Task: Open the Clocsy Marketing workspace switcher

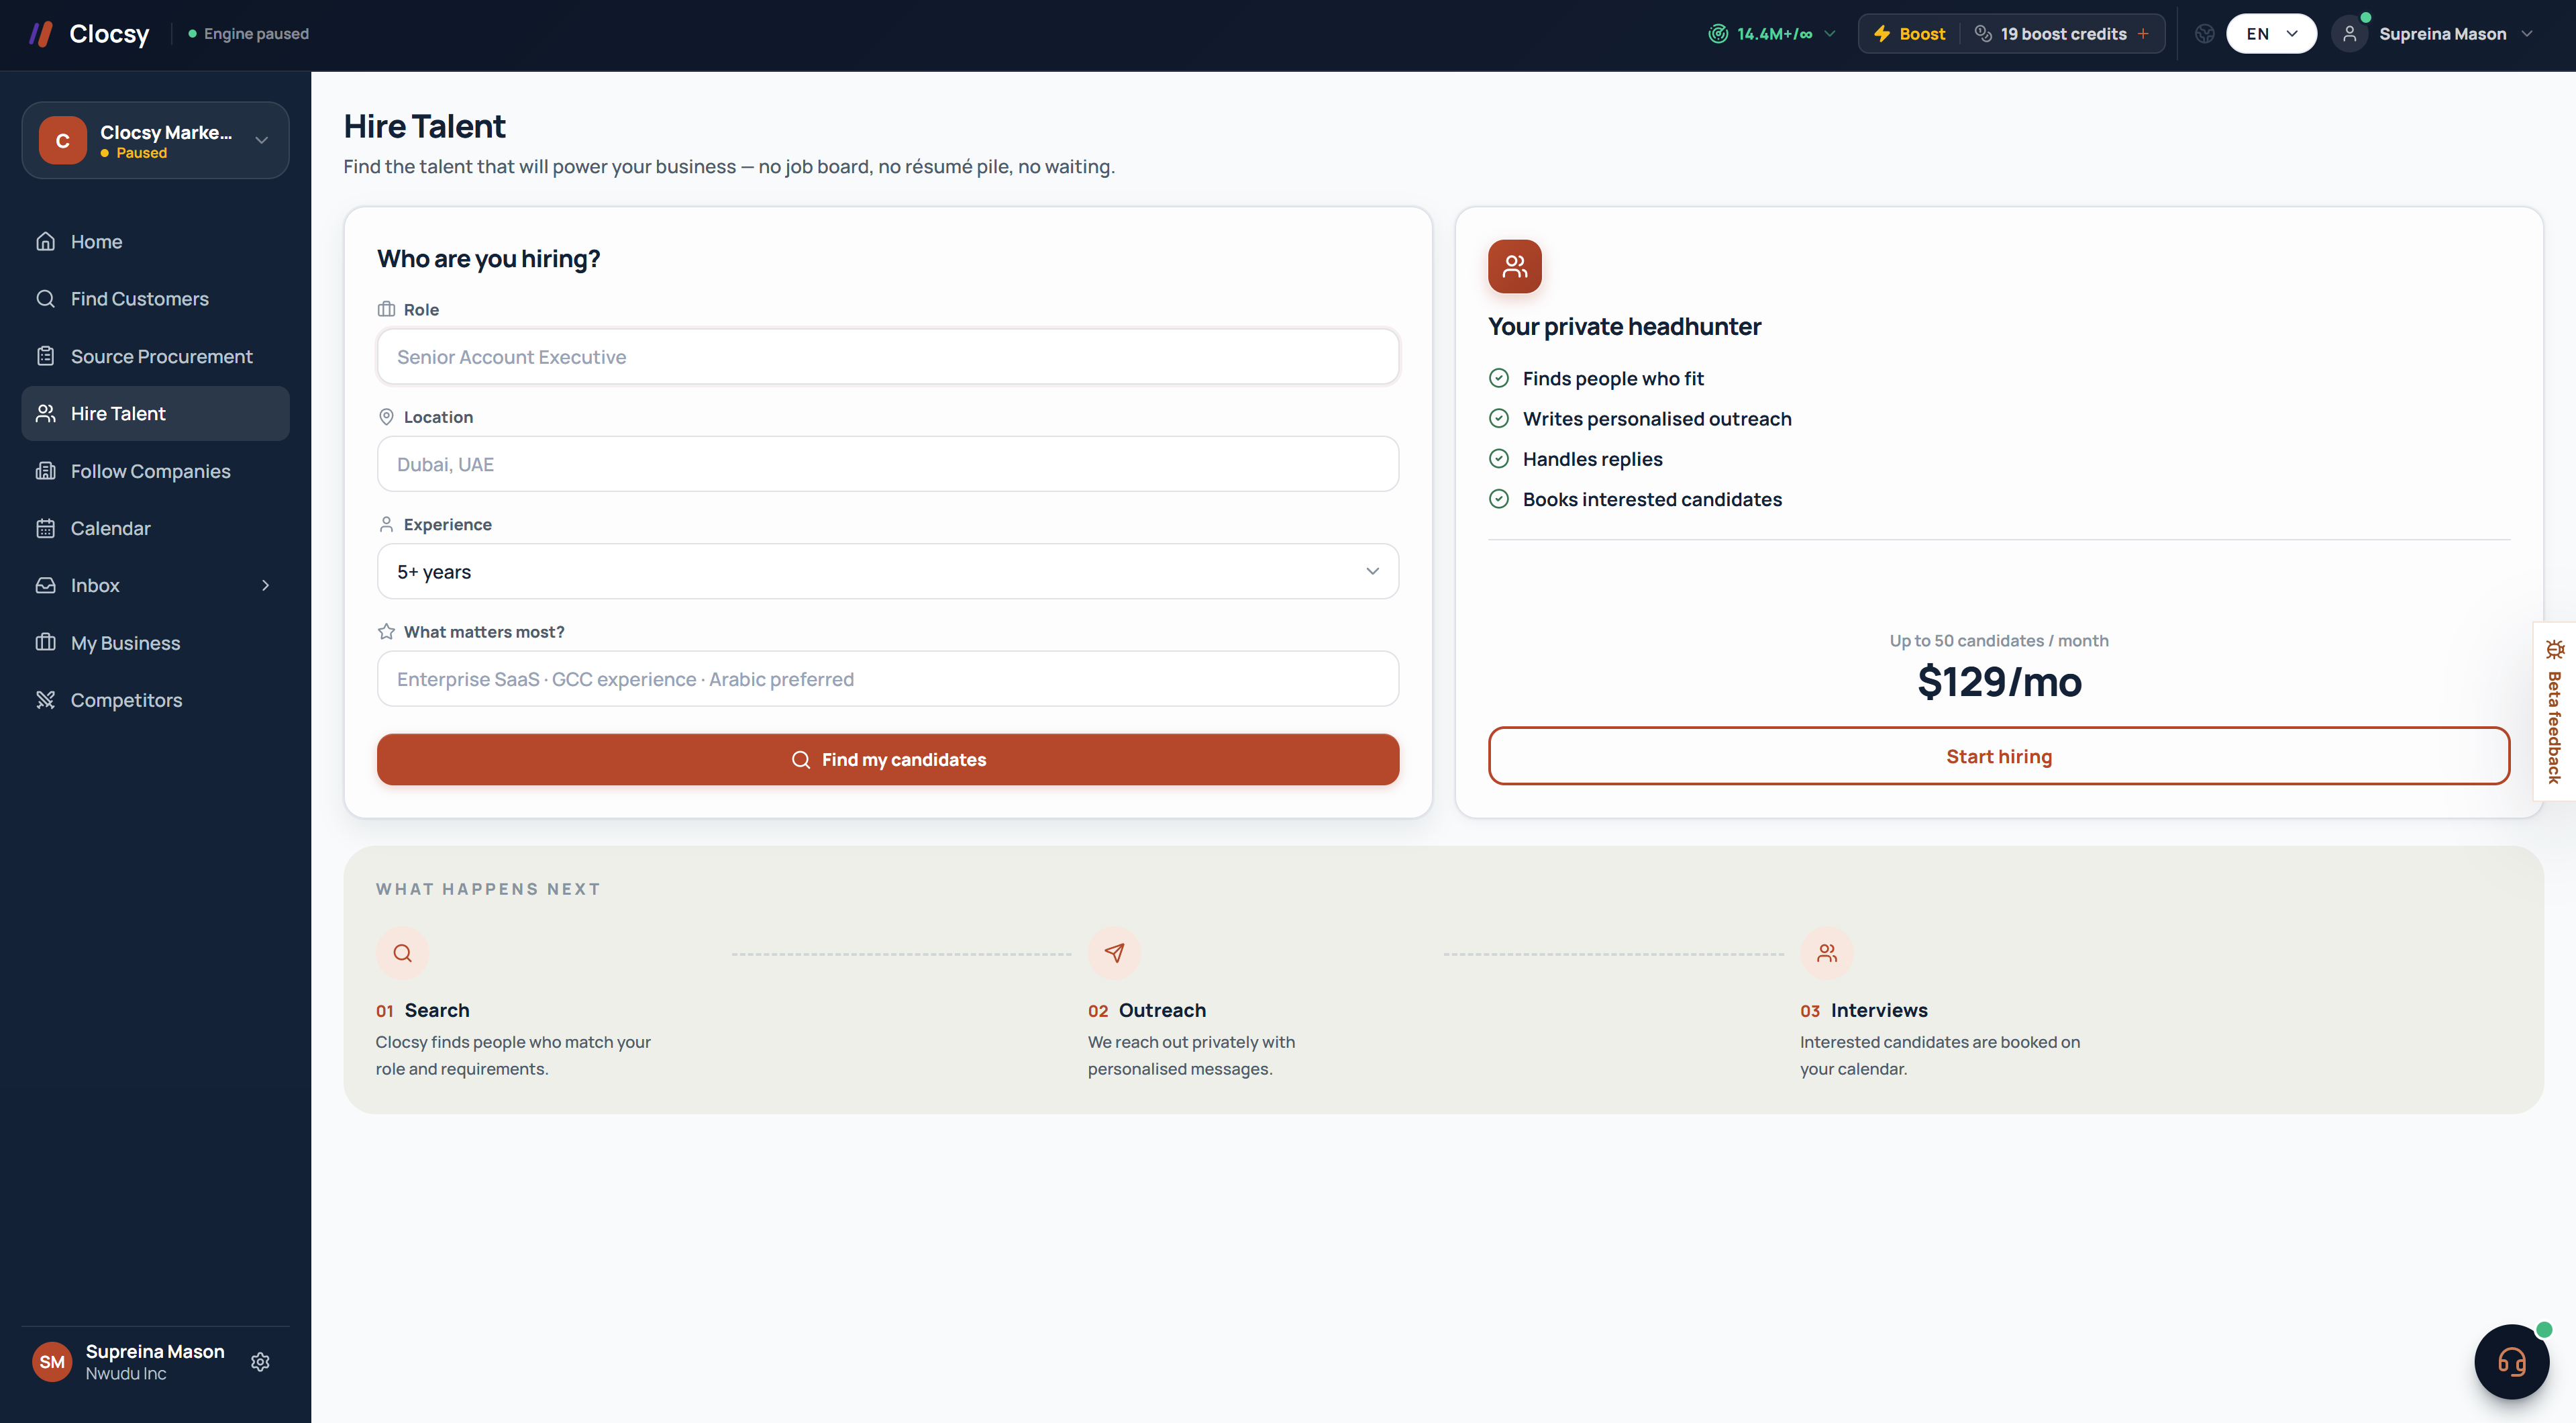Action: pyautogui.click(x=155, y=141)
